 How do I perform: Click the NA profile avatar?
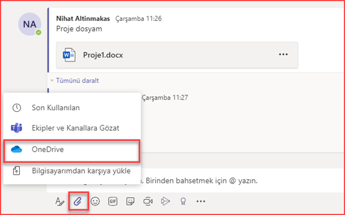(30, 24)
